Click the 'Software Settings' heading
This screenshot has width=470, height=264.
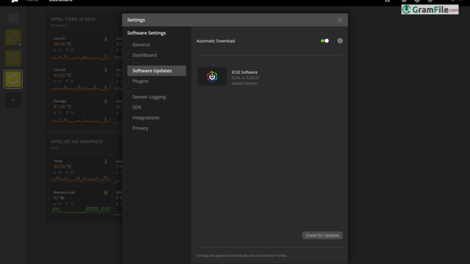point(146,33)
